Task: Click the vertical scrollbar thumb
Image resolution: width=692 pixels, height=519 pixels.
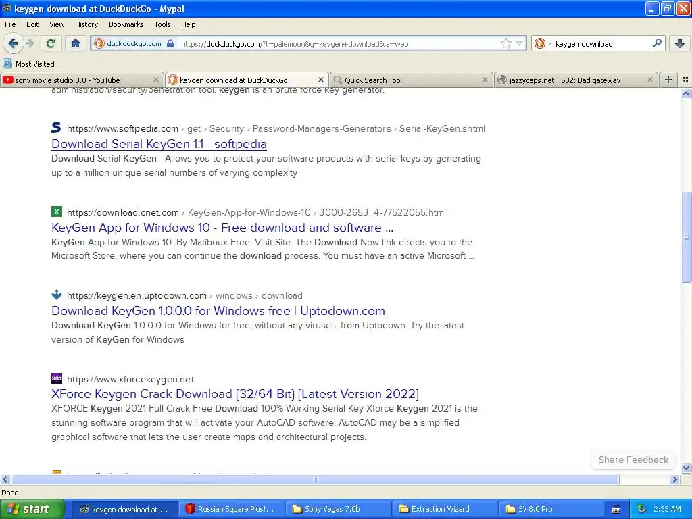Action: [686, 237]
